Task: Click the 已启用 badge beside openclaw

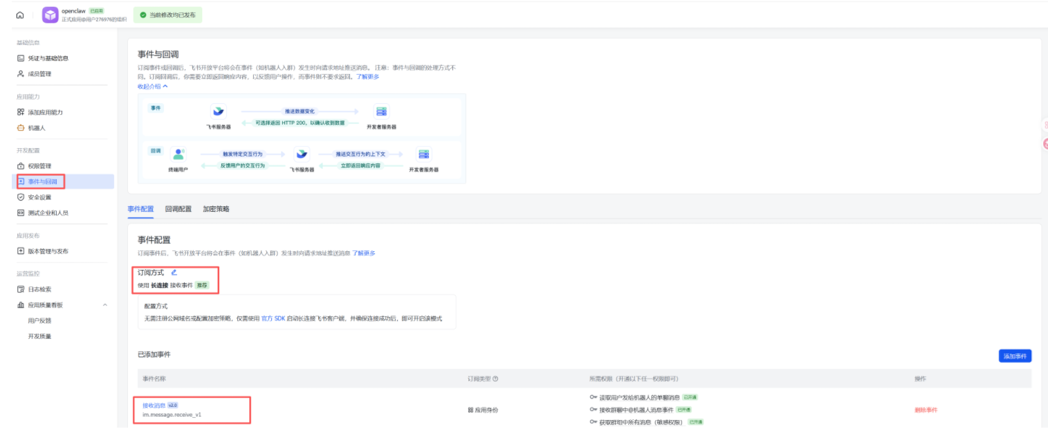Action: tap(96, 11)
